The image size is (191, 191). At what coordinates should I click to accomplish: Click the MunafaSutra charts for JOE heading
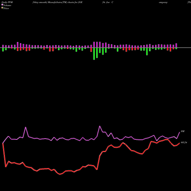click(x=57, y=2)
